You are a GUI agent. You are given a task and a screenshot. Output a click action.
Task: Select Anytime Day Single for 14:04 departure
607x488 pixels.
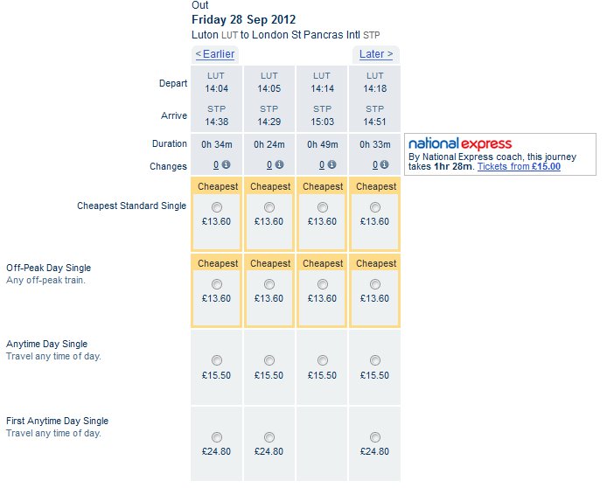(217, 360)
